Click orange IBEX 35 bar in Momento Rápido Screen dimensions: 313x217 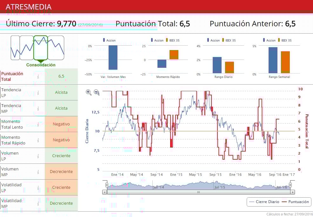(x=174, y=55)
